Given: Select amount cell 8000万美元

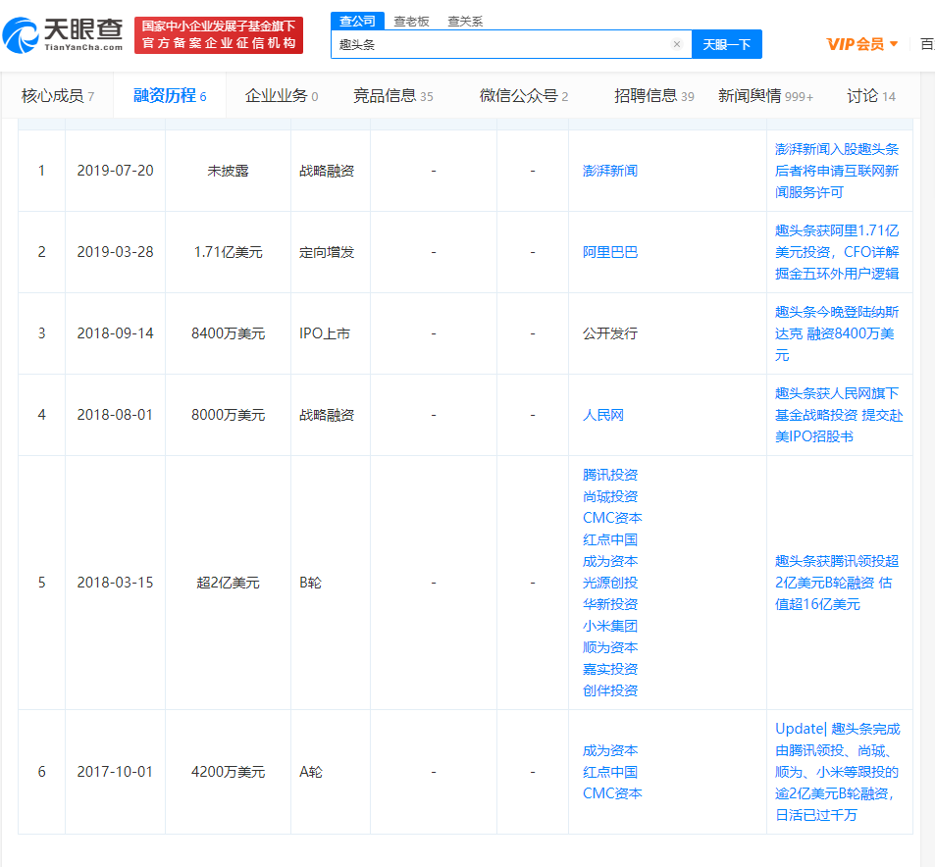Looking at the screenshot, I should coord(228,415).
